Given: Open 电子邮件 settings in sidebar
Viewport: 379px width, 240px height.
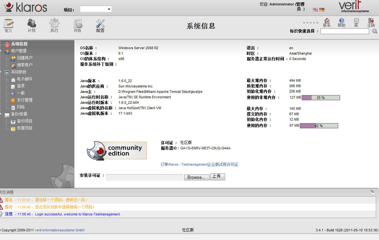Looking at the screenshot, I should [x=25, y=79].
